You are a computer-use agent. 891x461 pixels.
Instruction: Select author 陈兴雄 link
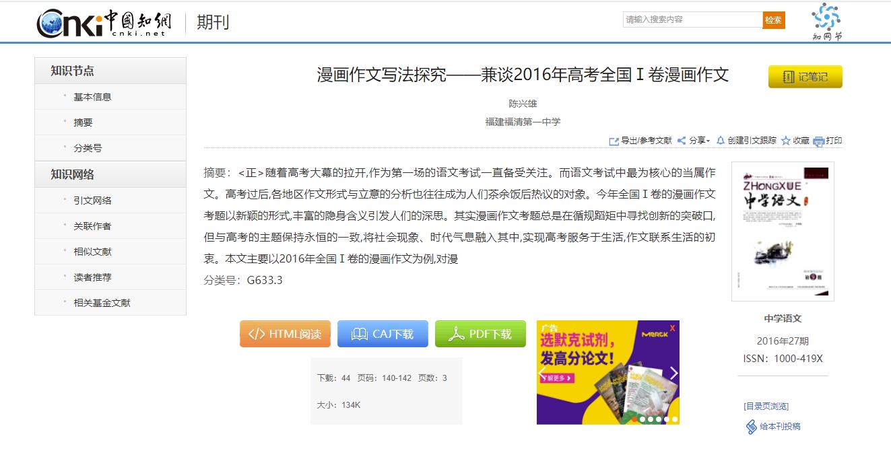coord(523,105)
